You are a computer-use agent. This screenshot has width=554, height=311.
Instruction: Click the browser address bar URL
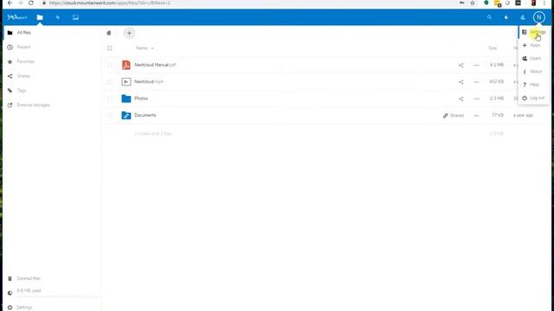[x=110, y=3]
